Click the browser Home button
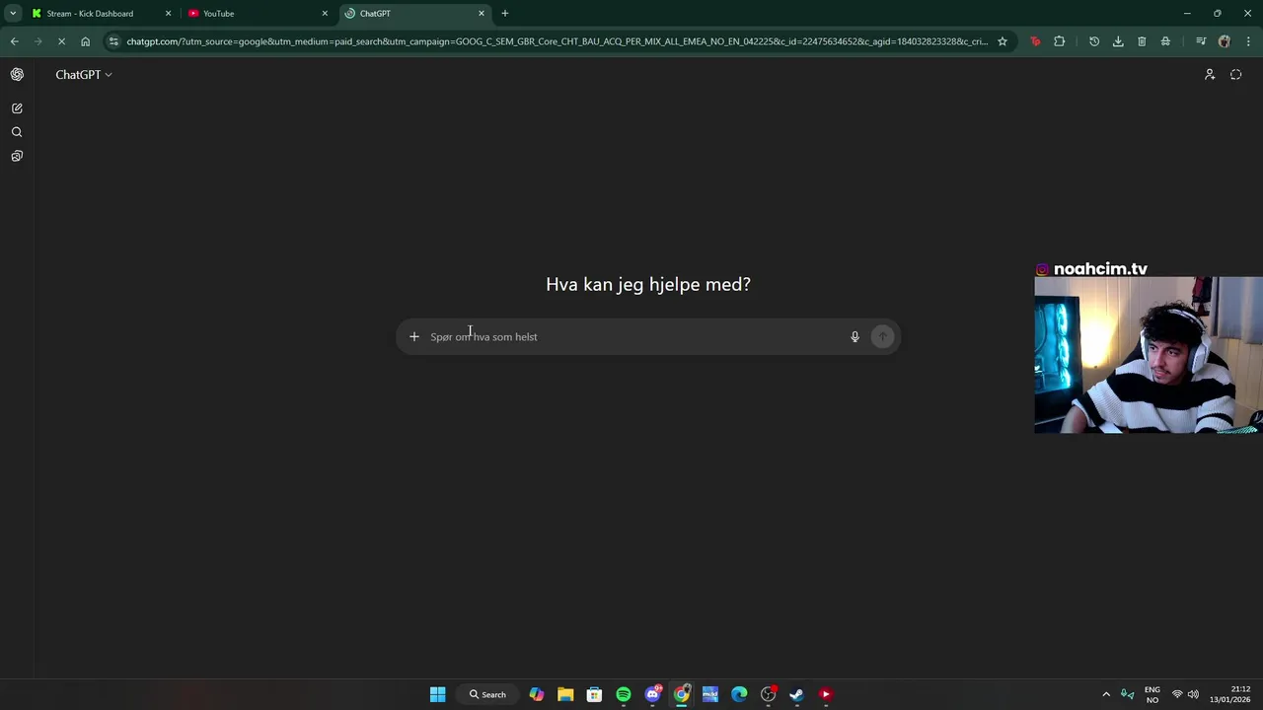Viewport: 1263px width, 710px height. pos(86,41)
